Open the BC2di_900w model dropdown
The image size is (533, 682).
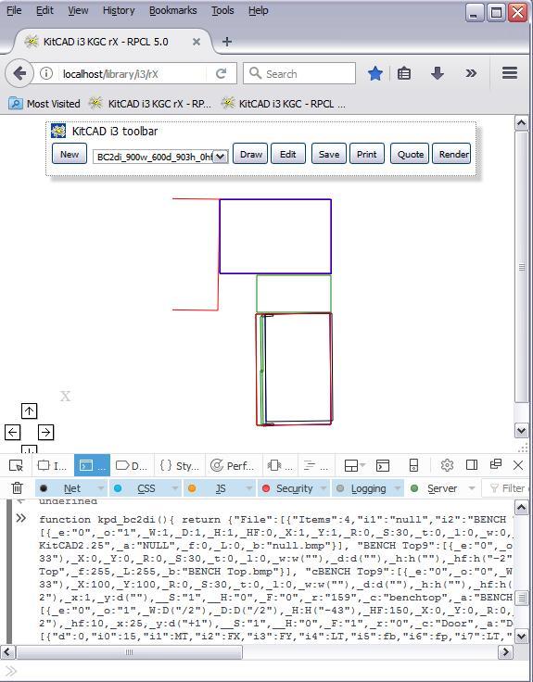coord(160,157)
